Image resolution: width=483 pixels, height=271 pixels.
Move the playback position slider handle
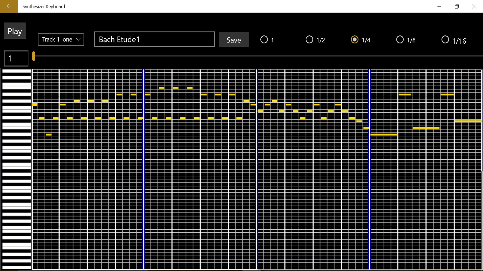(34, 57)
